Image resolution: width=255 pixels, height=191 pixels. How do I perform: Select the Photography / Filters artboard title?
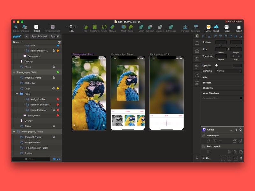(122, 54)
